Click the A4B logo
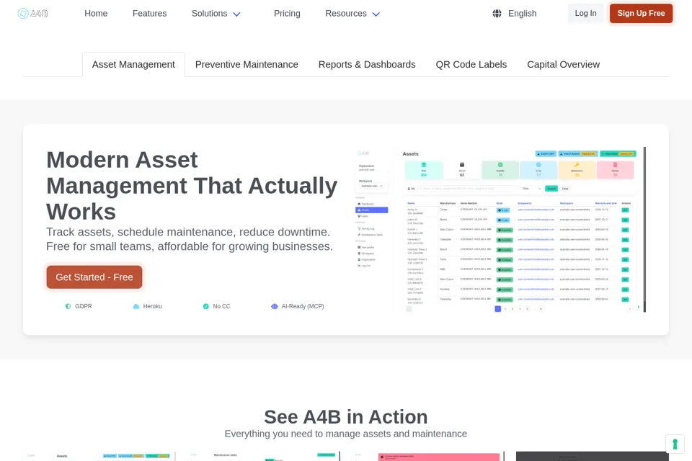The width and height of the screenshot is (692, 461). pyautogui.click(x=32, y=14)
